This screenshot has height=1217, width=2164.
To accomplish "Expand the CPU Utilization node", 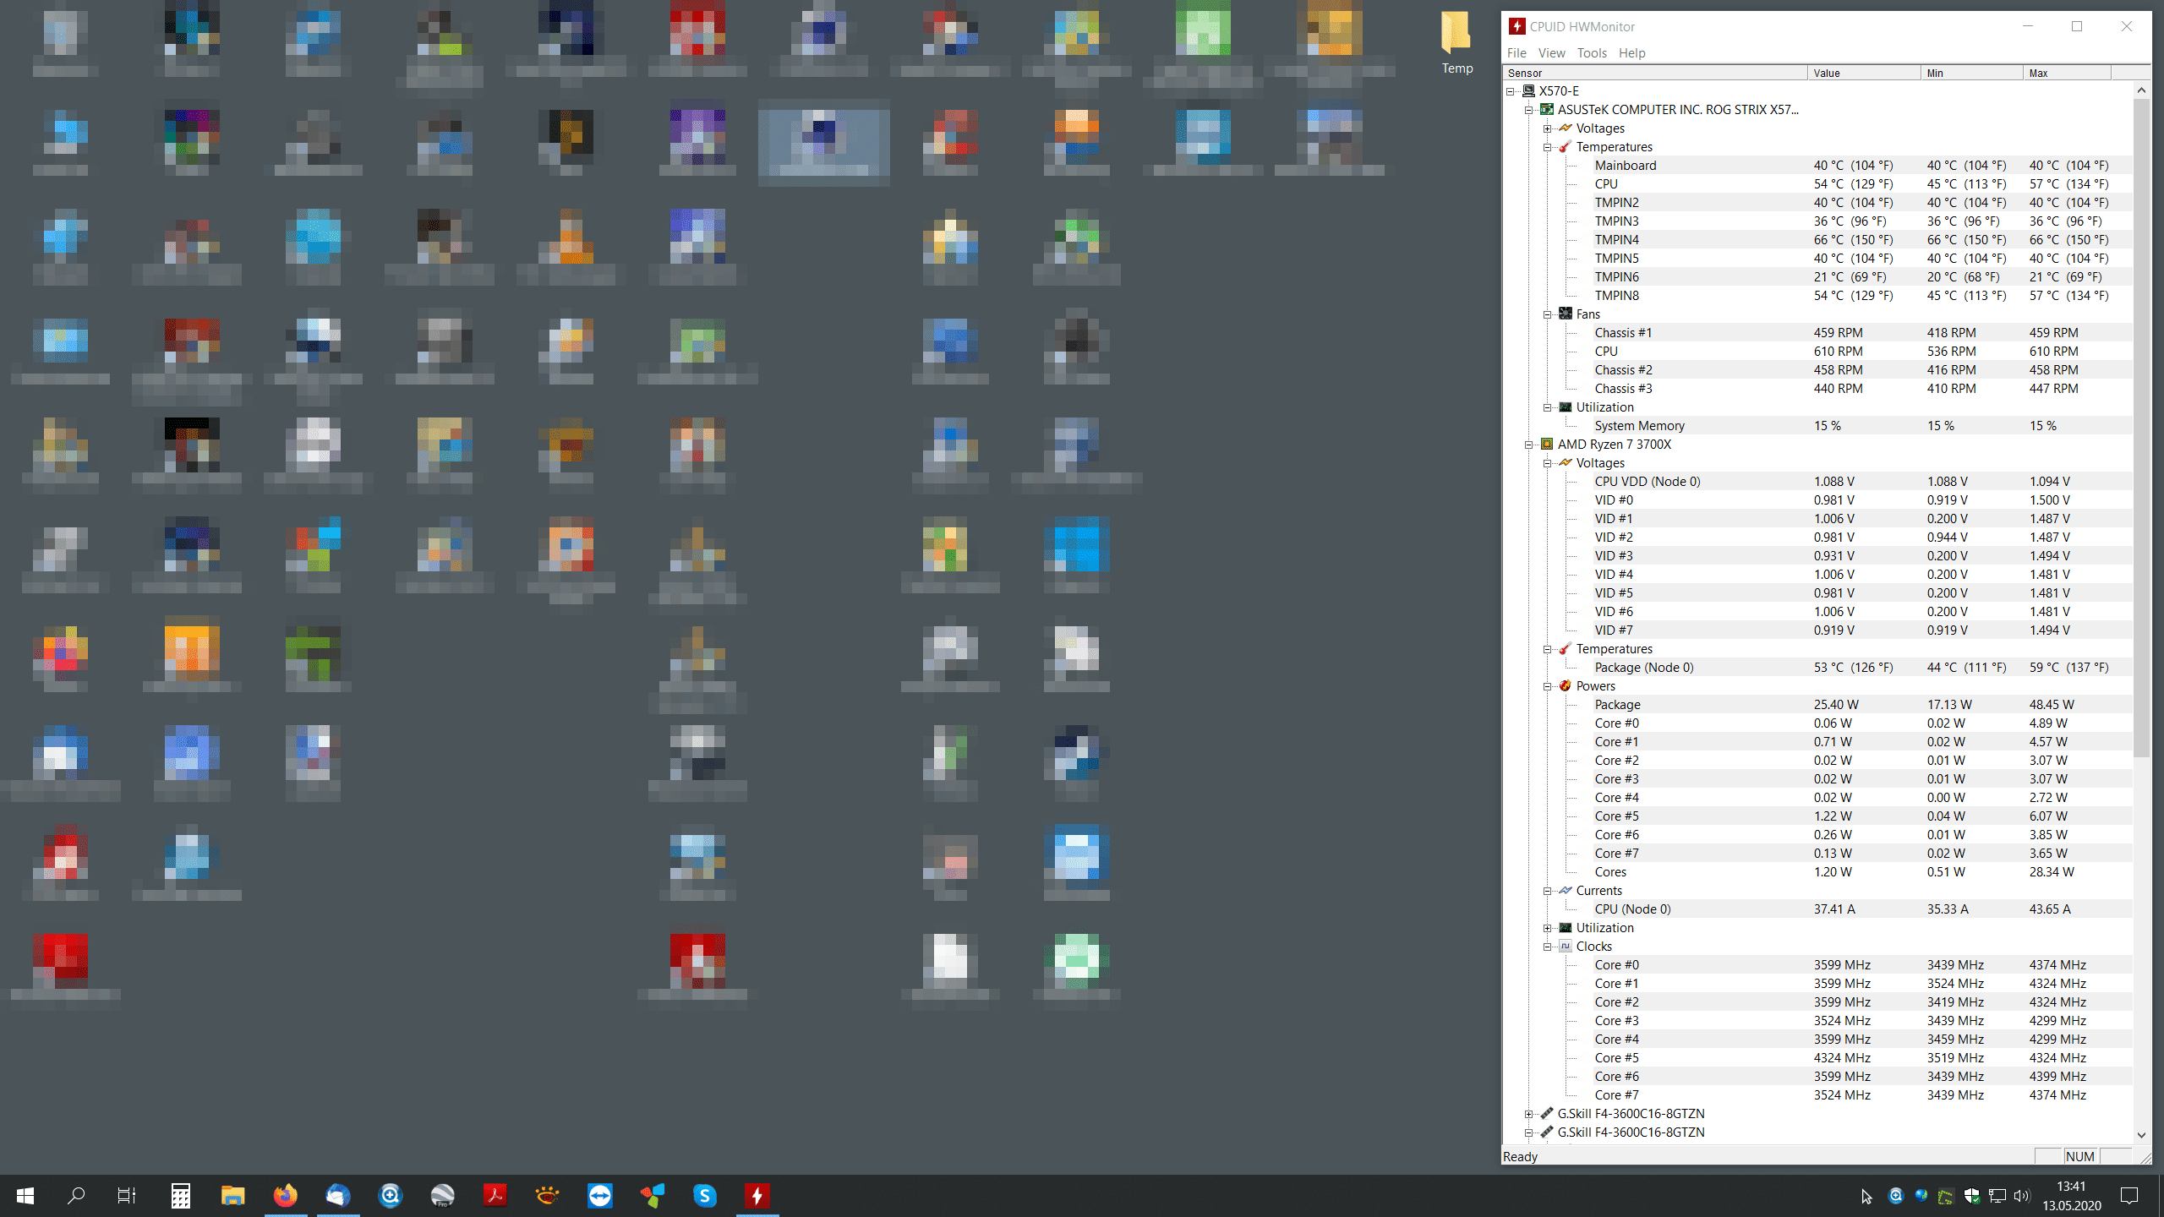I will (1548, 928).
